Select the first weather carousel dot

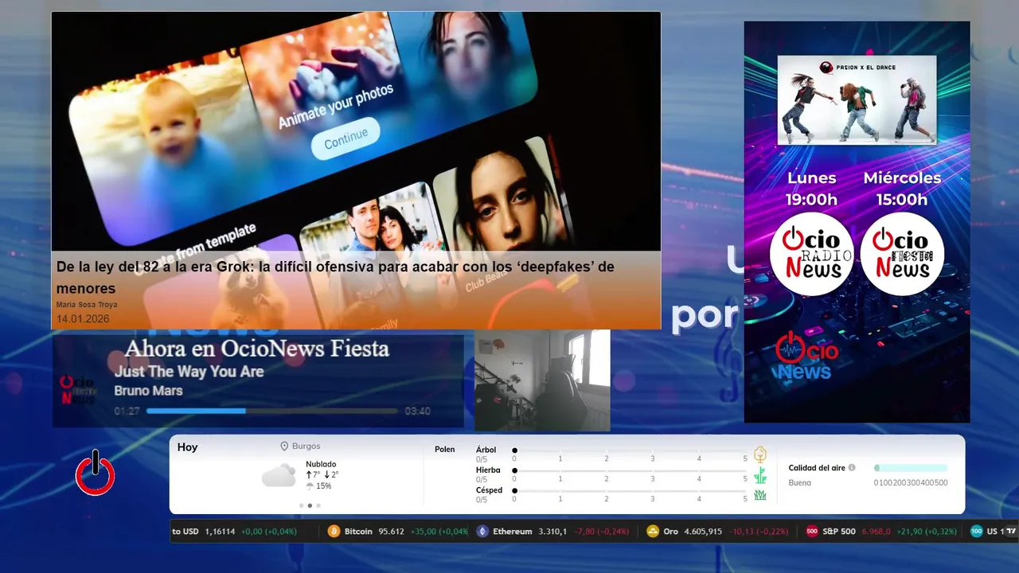click(301, 505)
